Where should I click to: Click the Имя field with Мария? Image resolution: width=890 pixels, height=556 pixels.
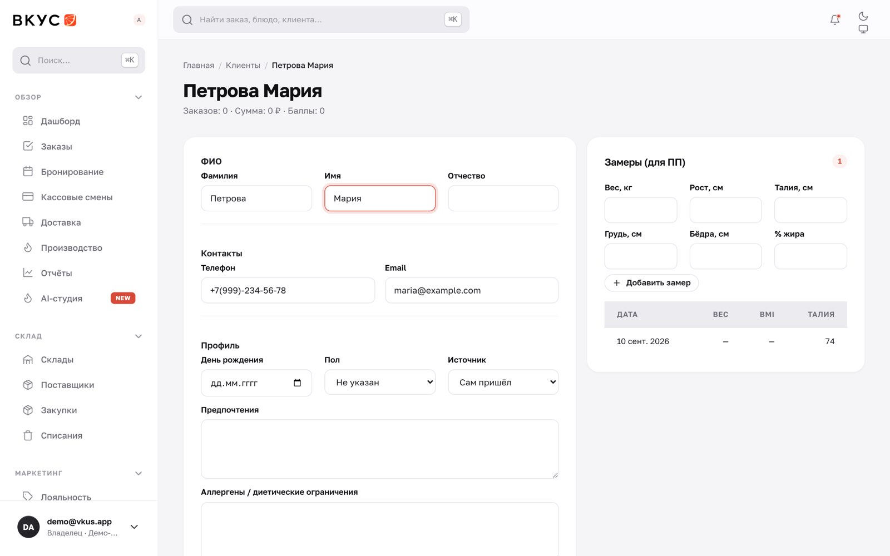point(380,198)
